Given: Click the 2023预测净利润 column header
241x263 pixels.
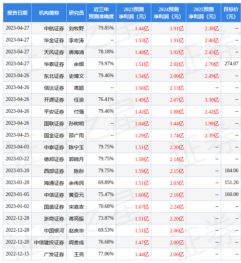Looking at the screenshot, I should (x=134, y=13).
